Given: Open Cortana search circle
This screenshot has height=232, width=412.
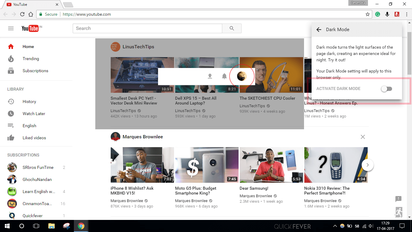Looking at the screenshot, I should tap(22, 226).
